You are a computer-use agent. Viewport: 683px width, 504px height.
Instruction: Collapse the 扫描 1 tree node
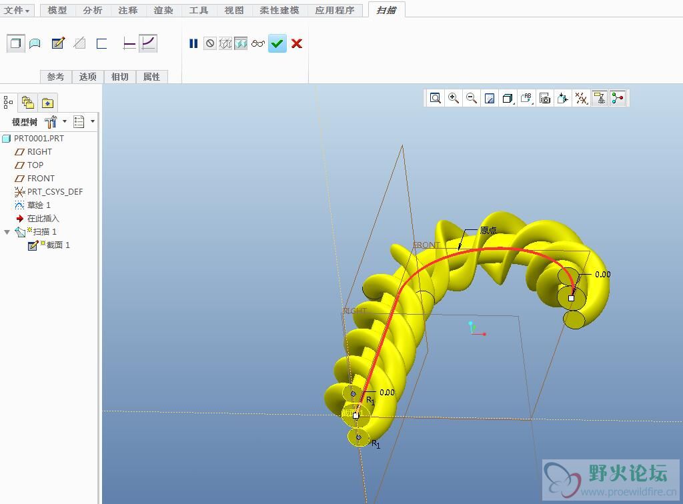point(7,232)
